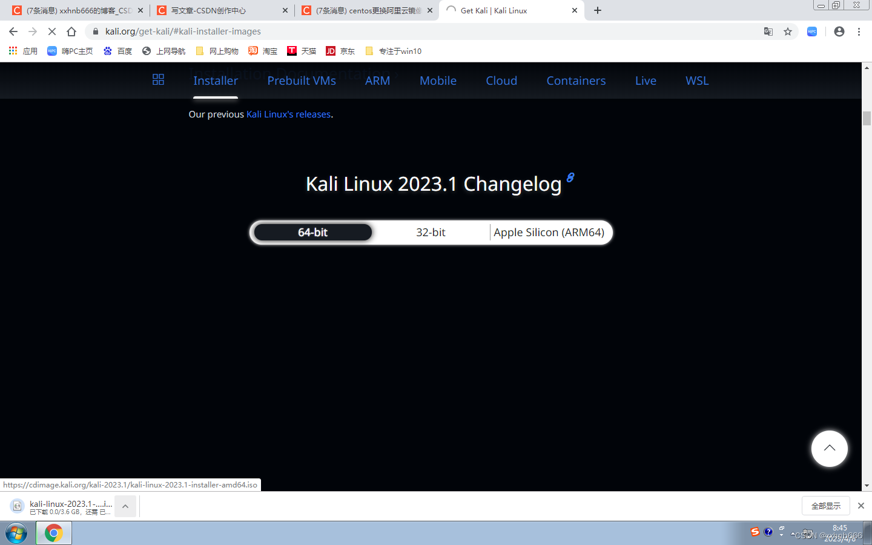Open Chrome's customize and control menu
The width and height of the screenshot is (872, 545).
(859, 31)
